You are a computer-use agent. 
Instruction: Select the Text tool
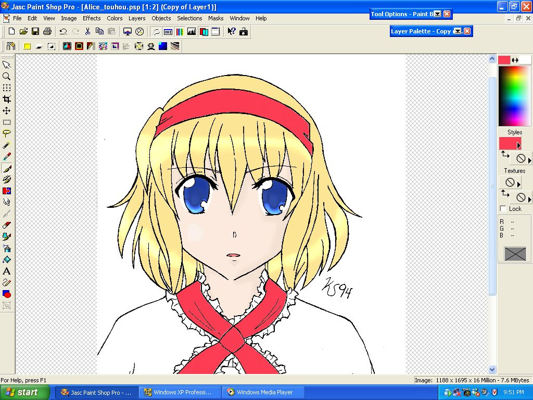point(6,271)
